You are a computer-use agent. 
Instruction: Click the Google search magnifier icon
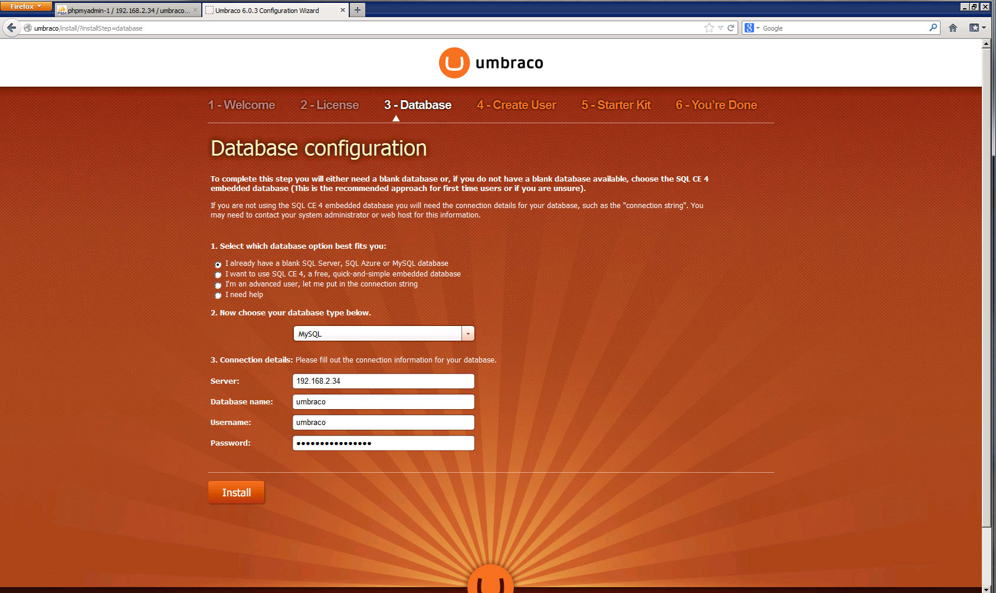(933, 27)
